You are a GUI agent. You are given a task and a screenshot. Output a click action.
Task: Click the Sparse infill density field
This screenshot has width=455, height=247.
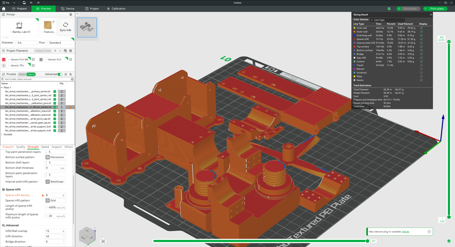pyautogui.click(x=55, y=195)
